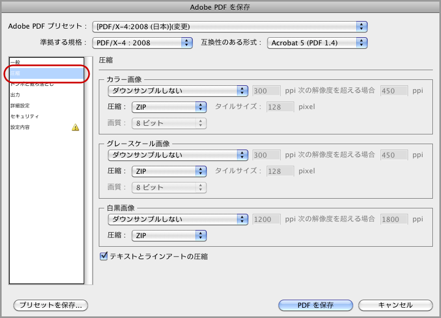The height and width of the screenshot is (318, 441).
Task: Select トンボと裁ち落とし in the category list
Action: 46,84
